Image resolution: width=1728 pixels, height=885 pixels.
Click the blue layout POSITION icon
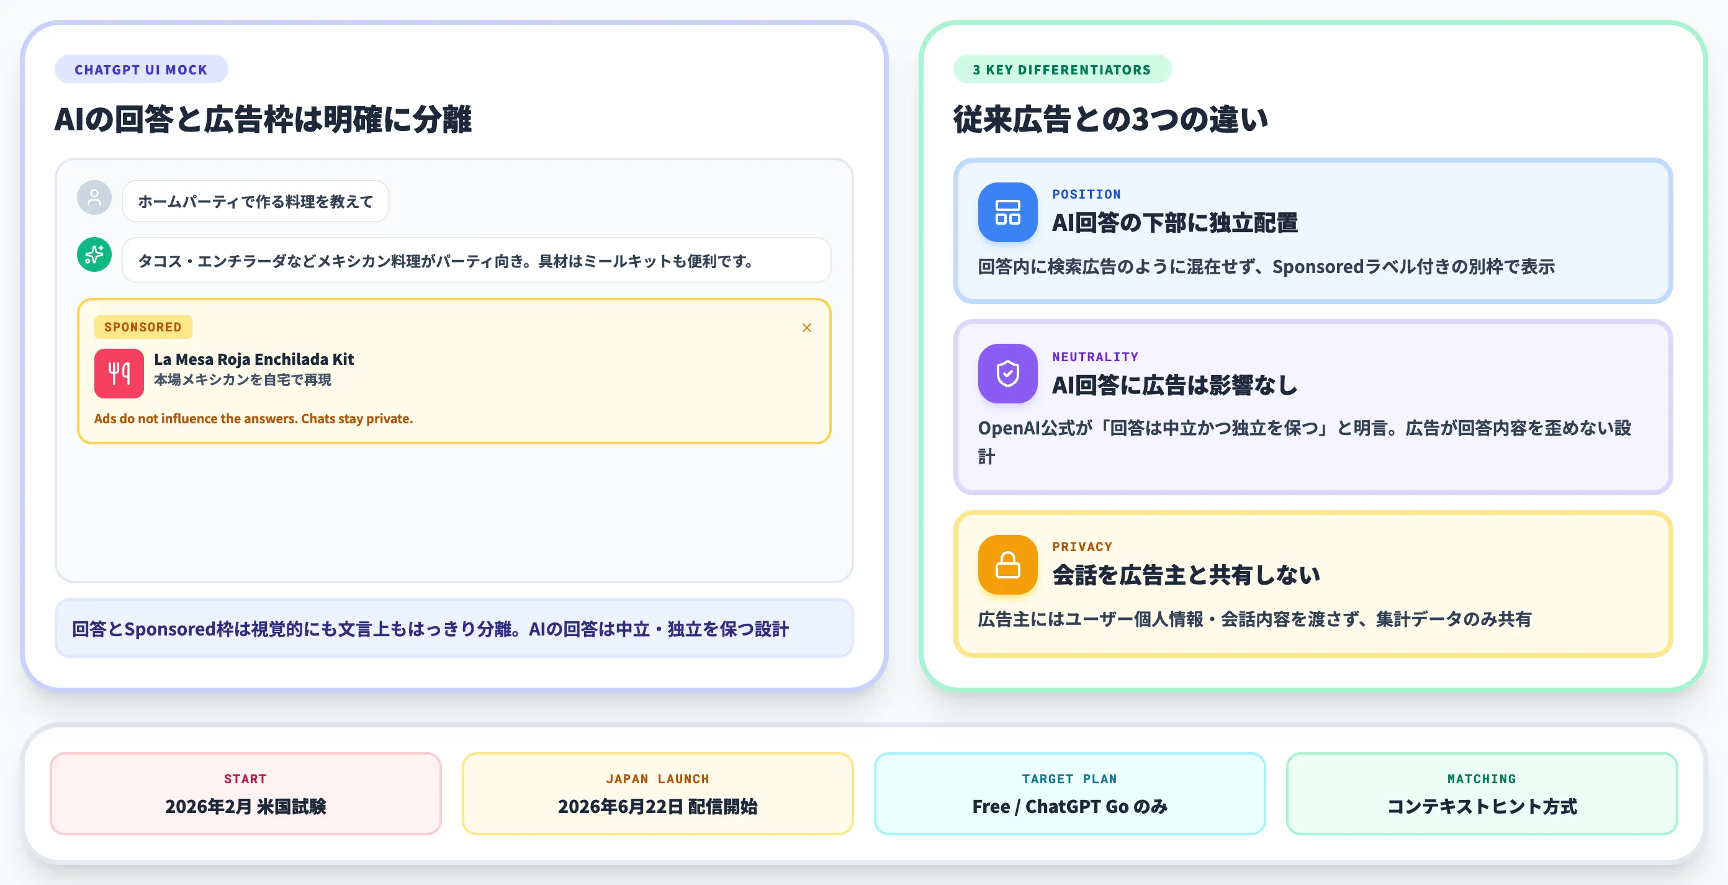pyautogui.click(x=1007, y=212)
